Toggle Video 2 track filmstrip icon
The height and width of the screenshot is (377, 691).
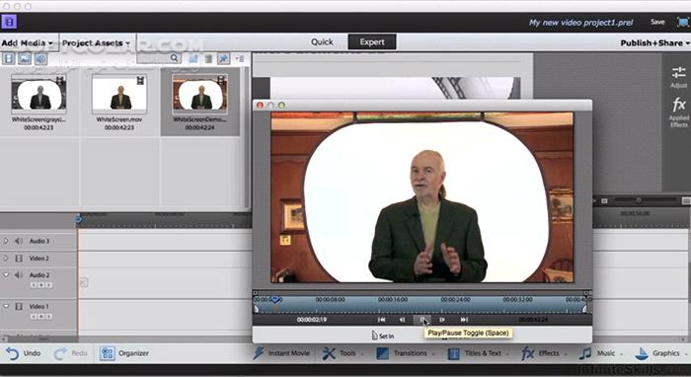point(19,259)
